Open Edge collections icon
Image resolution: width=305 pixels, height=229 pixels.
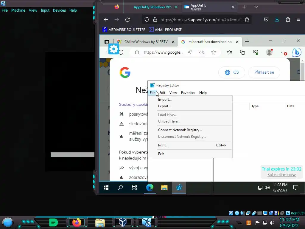[242, 52]
